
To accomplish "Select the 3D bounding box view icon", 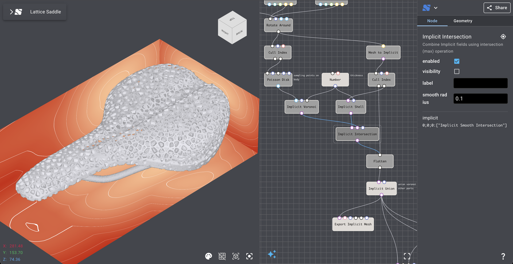I will [236, 256].
